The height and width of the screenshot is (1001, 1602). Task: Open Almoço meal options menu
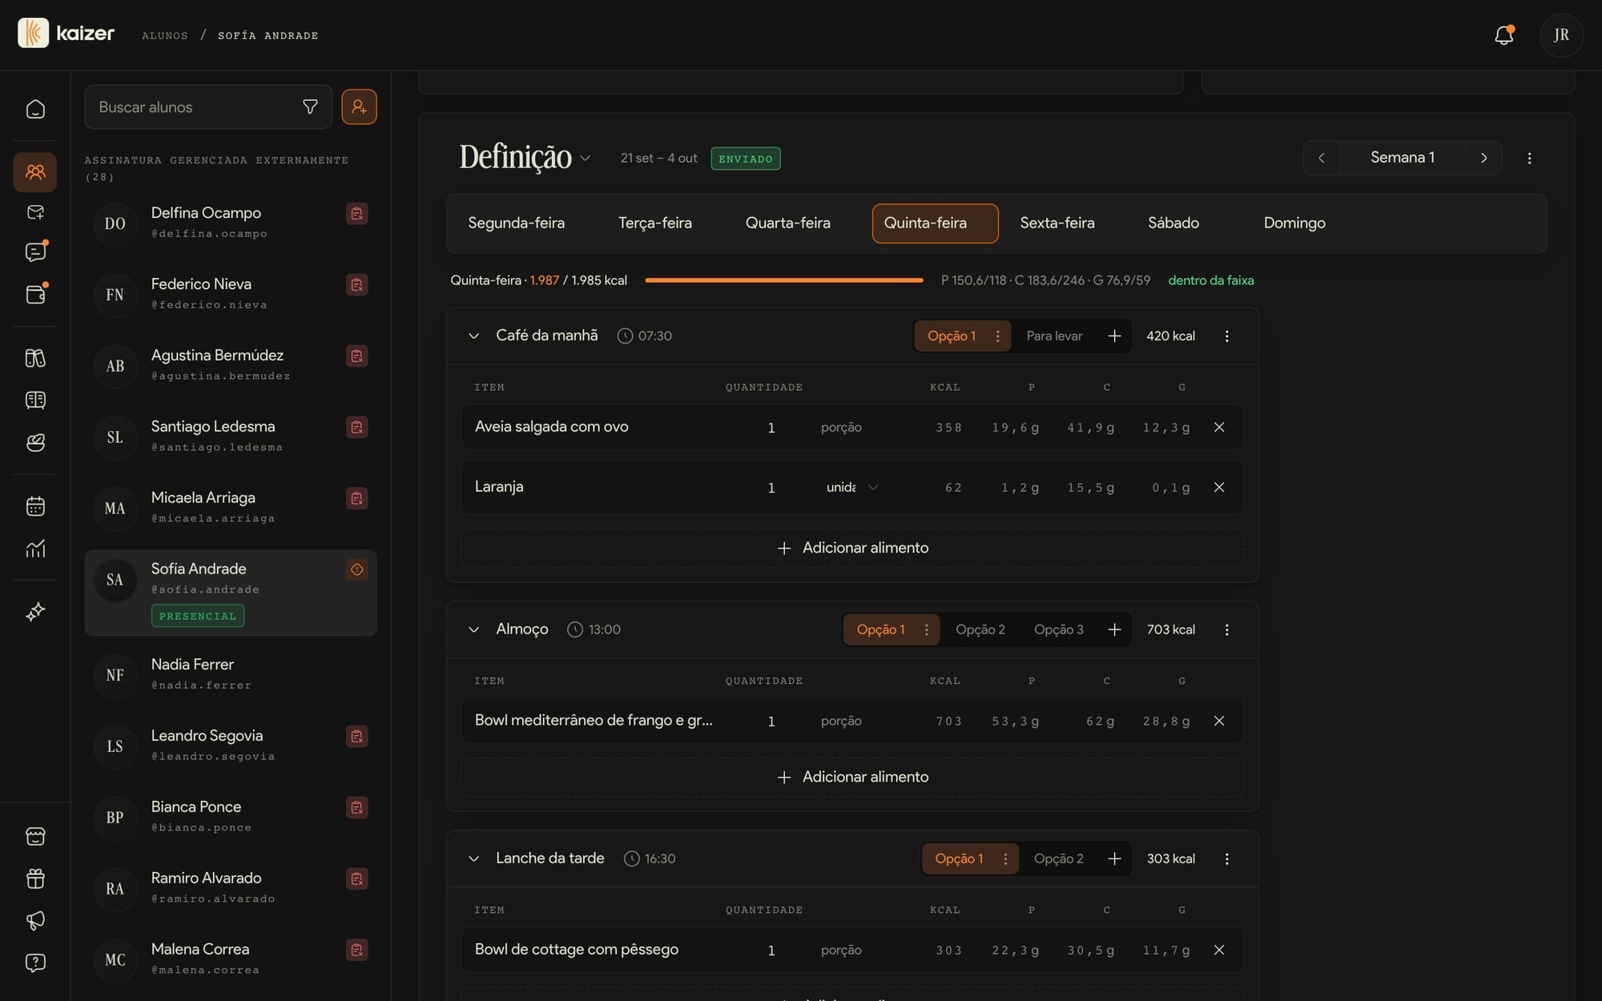point(1226,629)
